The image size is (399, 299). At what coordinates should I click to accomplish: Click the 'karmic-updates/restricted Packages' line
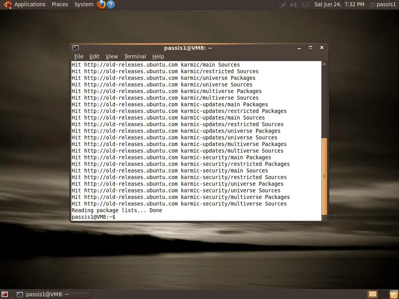tap(179, 111)
